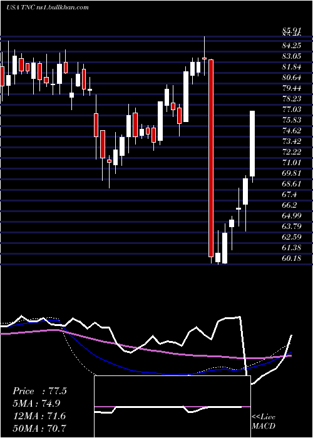The image size is (313, 438).
Task: Click the 75.83 price axis label
Action: pos(292,120)
